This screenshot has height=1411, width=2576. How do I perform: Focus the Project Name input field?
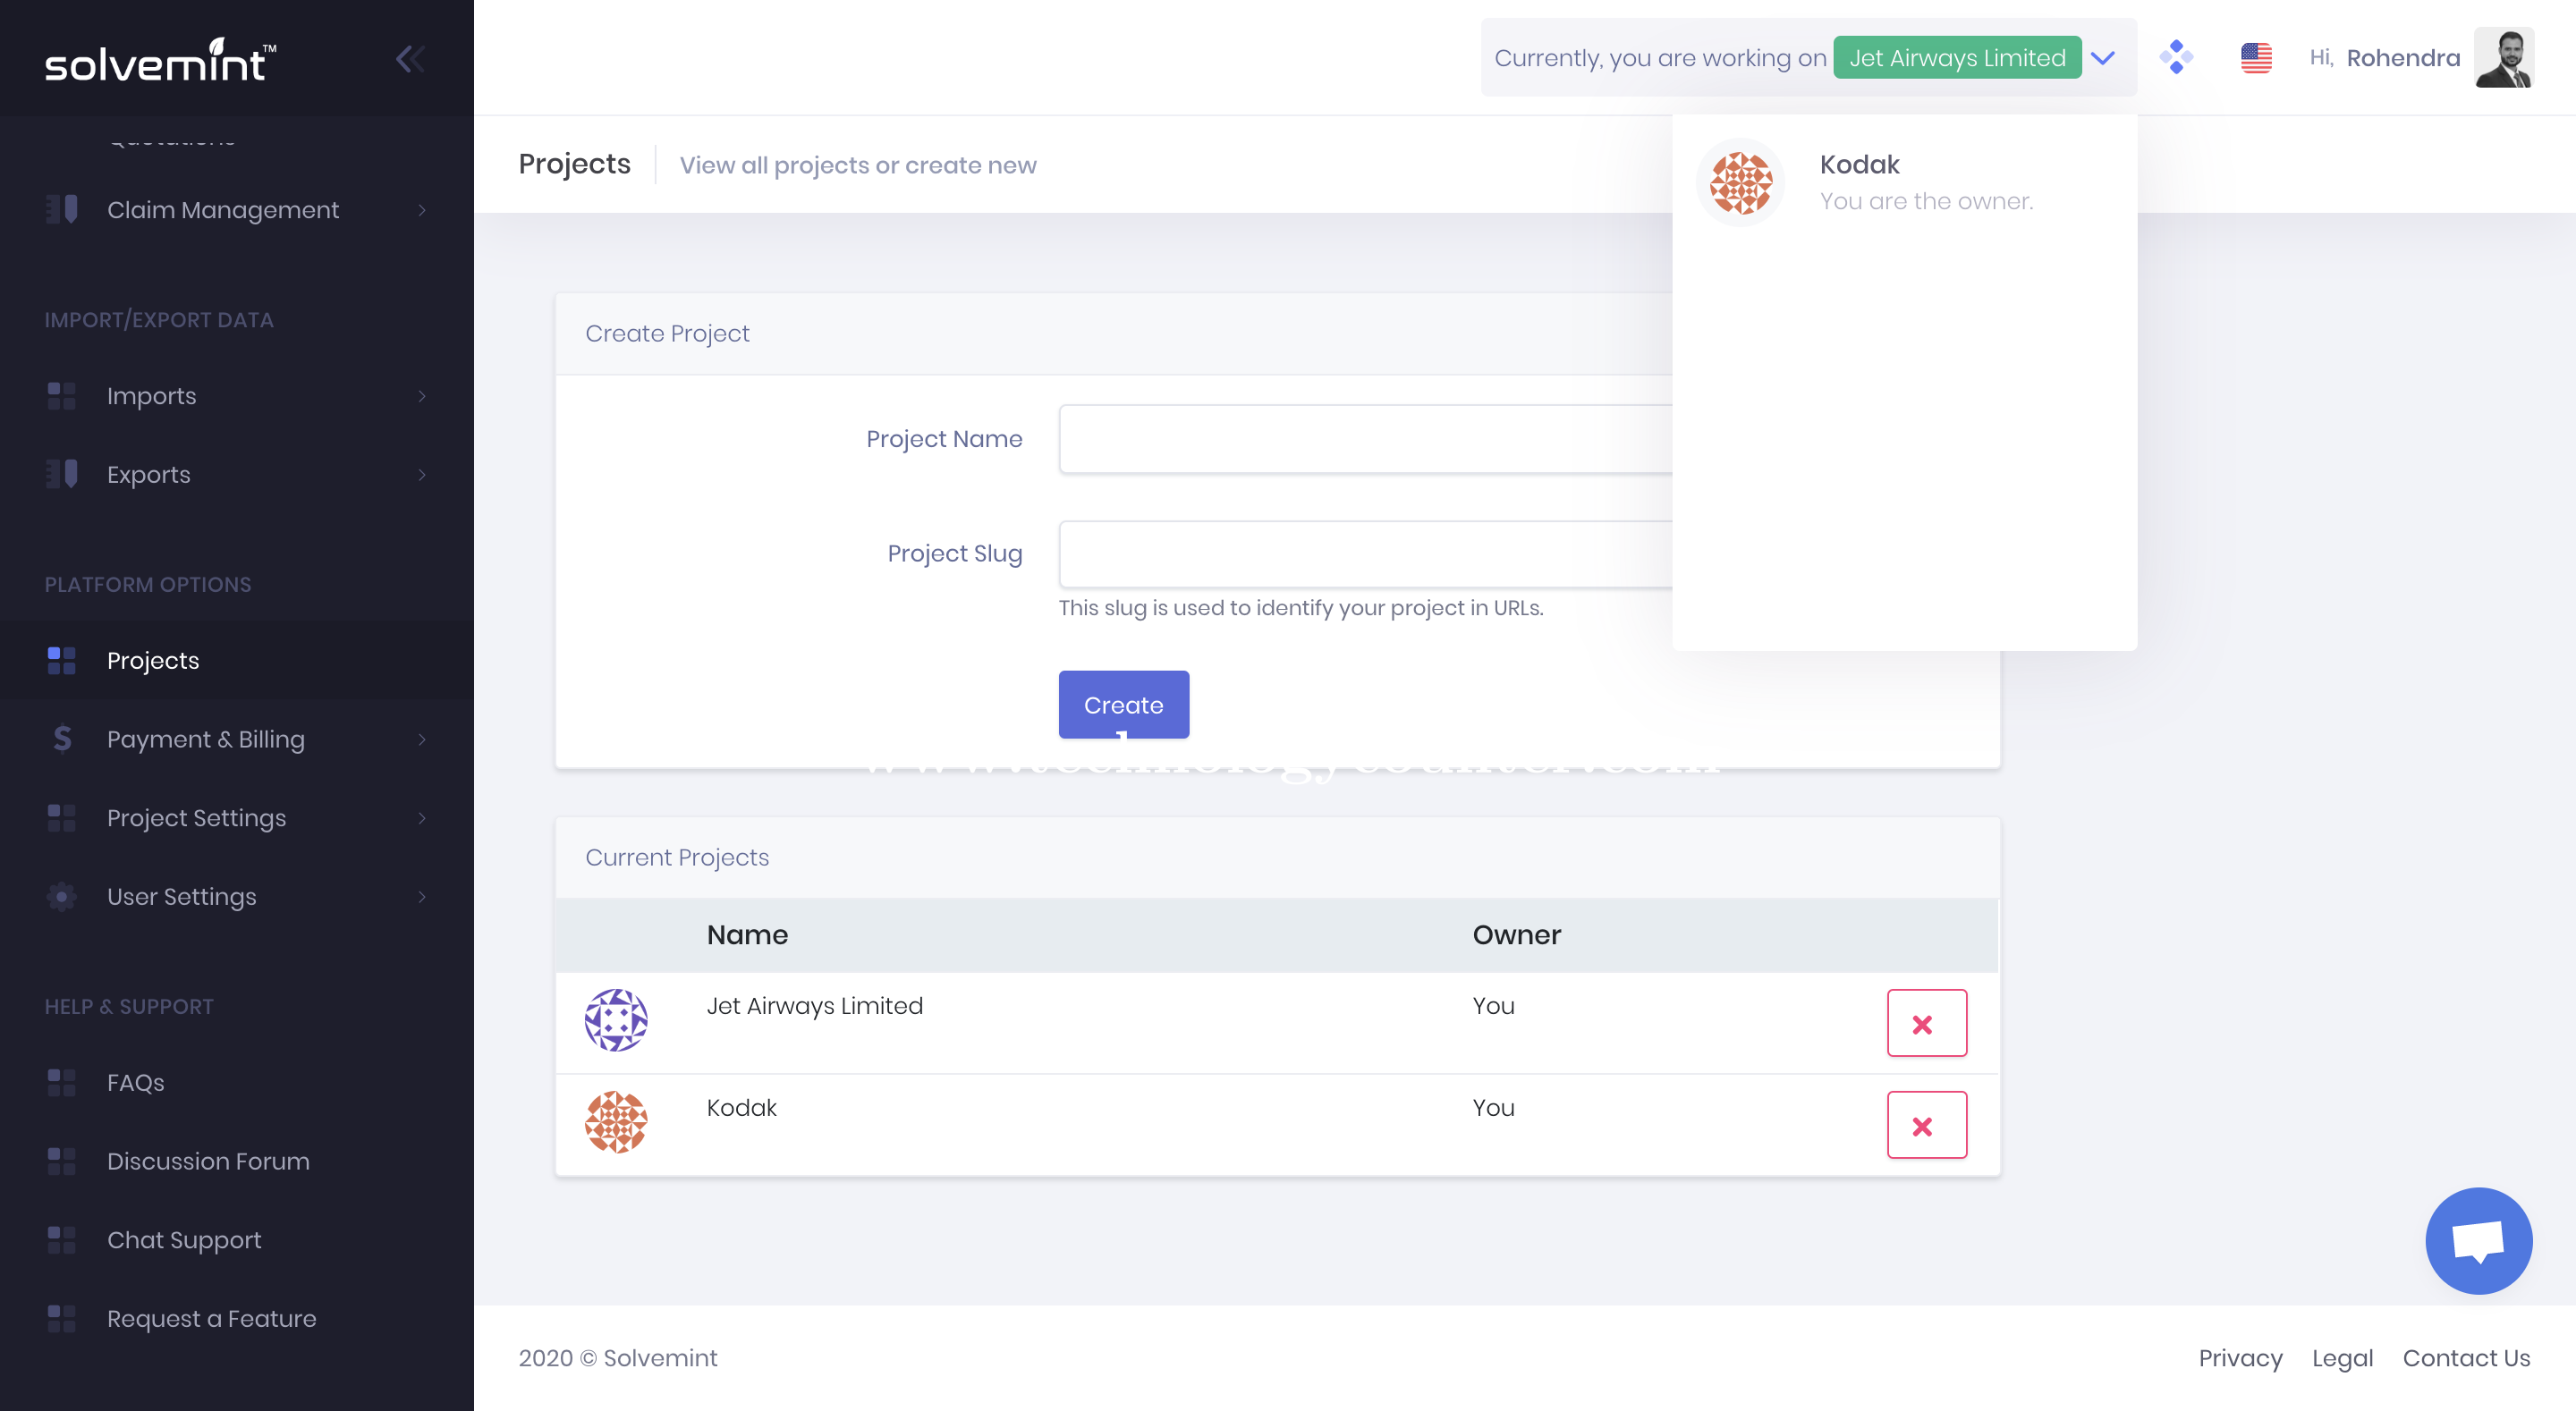pyautogui.click(x=1365, y=439)
